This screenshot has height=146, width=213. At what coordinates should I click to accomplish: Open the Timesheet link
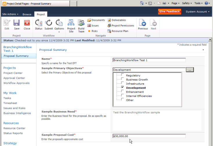coord(10,103)
